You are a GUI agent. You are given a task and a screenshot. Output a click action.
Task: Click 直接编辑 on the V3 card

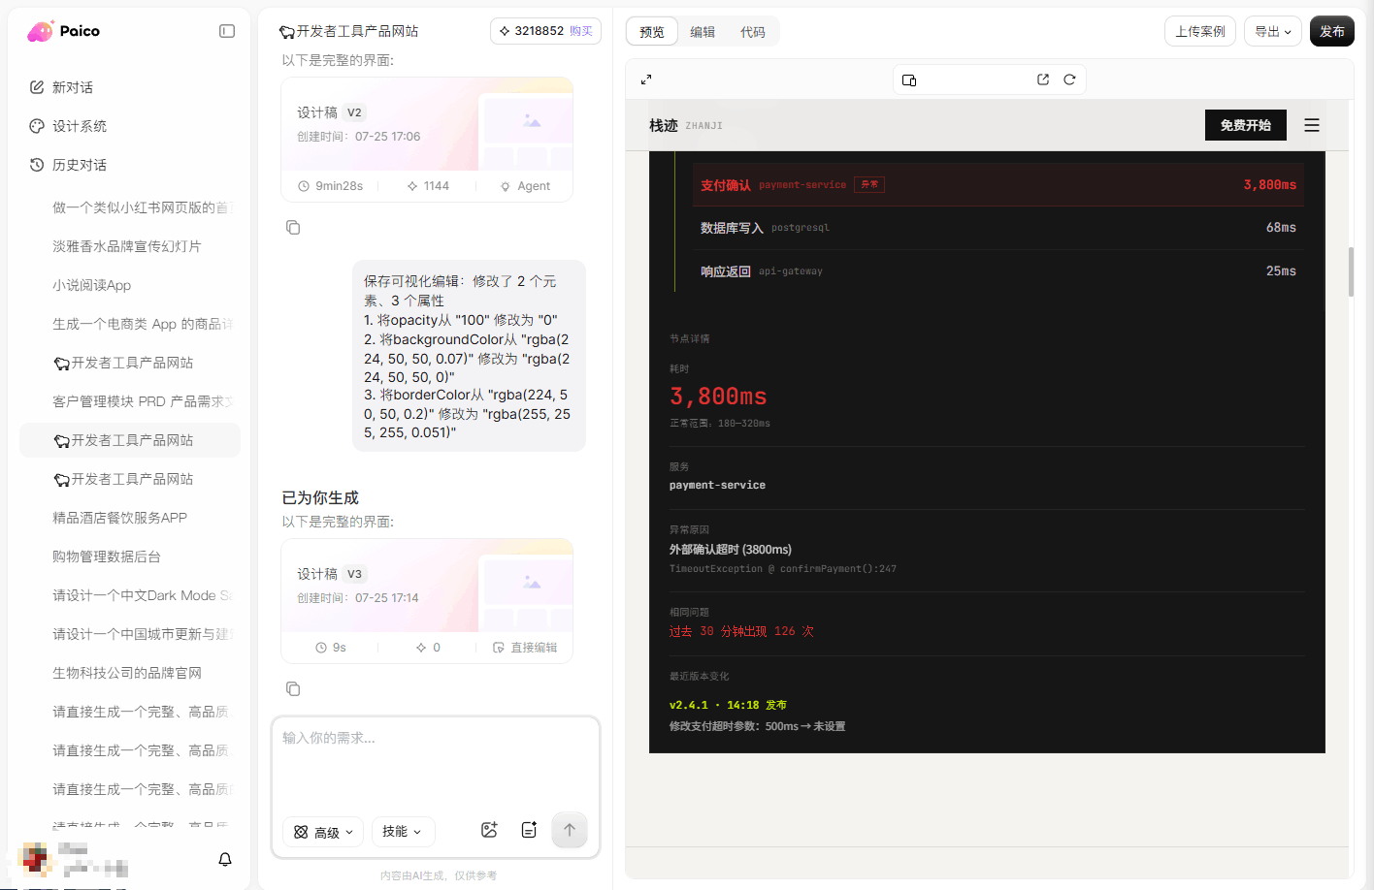[525, 648]
